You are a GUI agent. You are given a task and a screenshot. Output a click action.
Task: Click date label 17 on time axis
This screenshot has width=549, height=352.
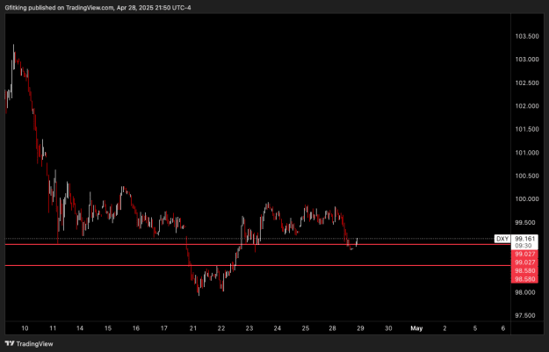click(x=164, y=328)
